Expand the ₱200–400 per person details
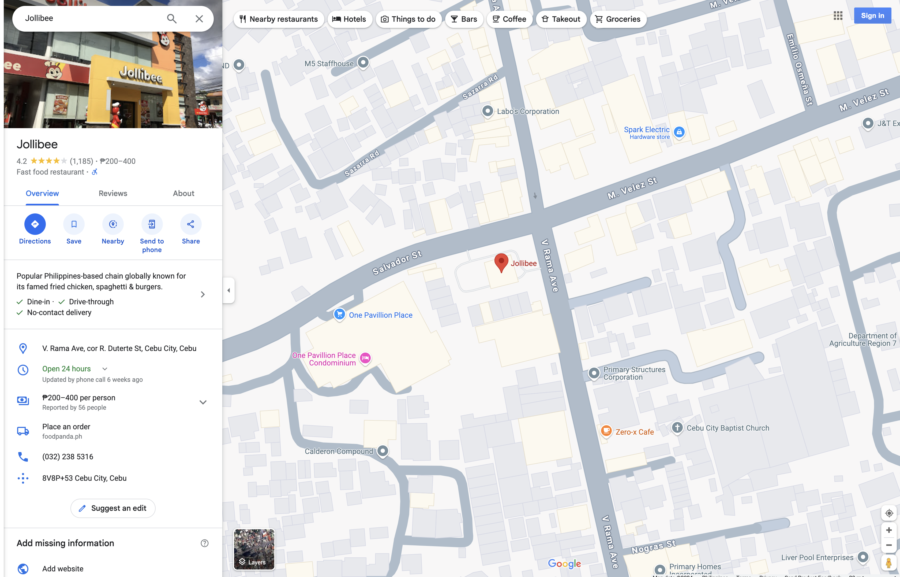The image size is (900, 577). pyautogui.click(x=203, y=402)
